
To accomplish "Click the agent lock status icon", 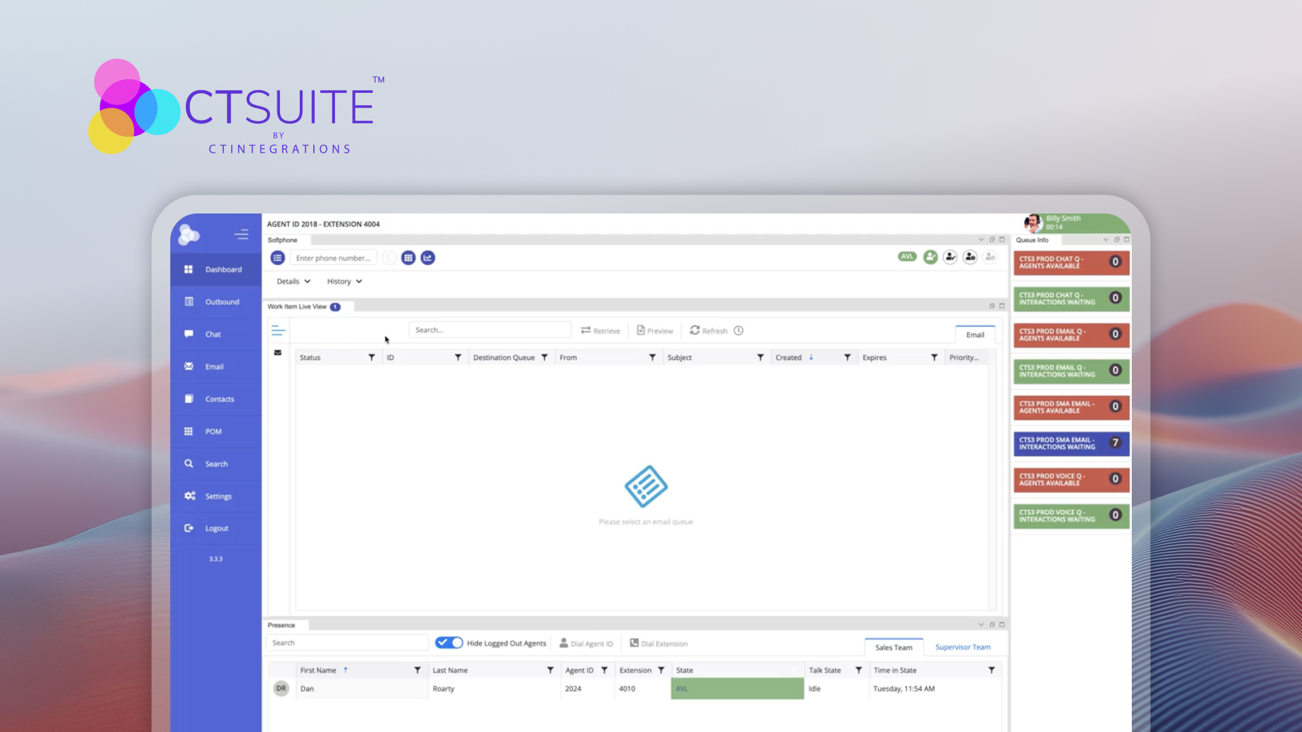I will (x=970, y=257).
